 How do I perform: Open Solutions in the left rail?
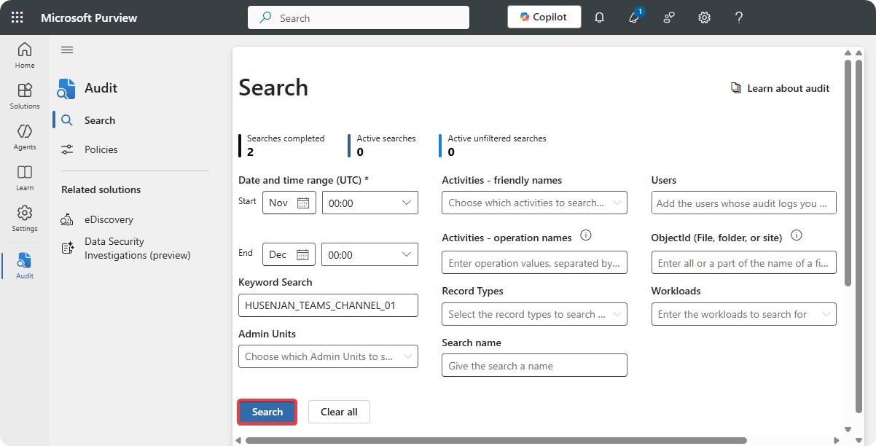(25, 95)
